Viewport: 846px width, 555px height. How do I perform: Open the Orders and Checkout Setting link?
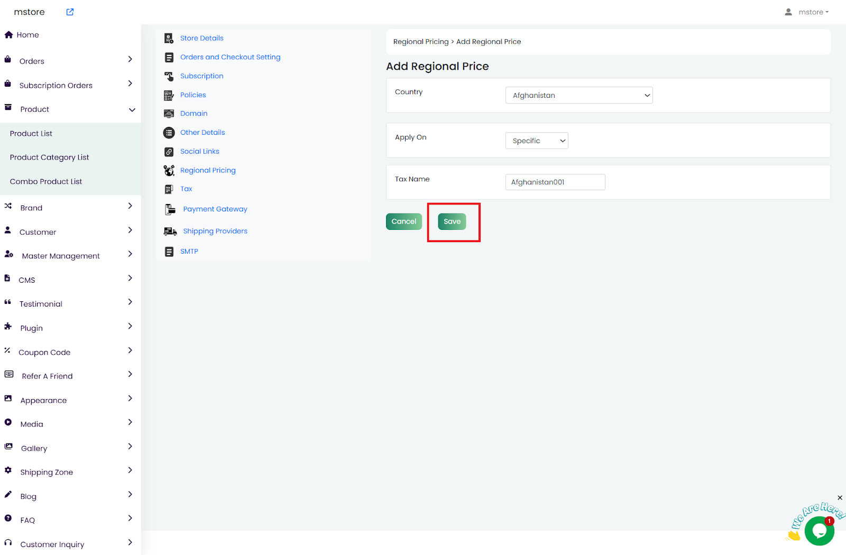tap(230, 57)
